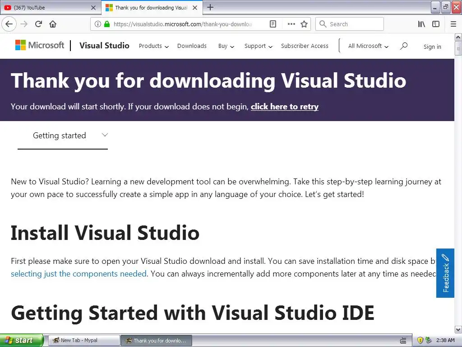Open a new tab with plus button

tap(210, 7)
